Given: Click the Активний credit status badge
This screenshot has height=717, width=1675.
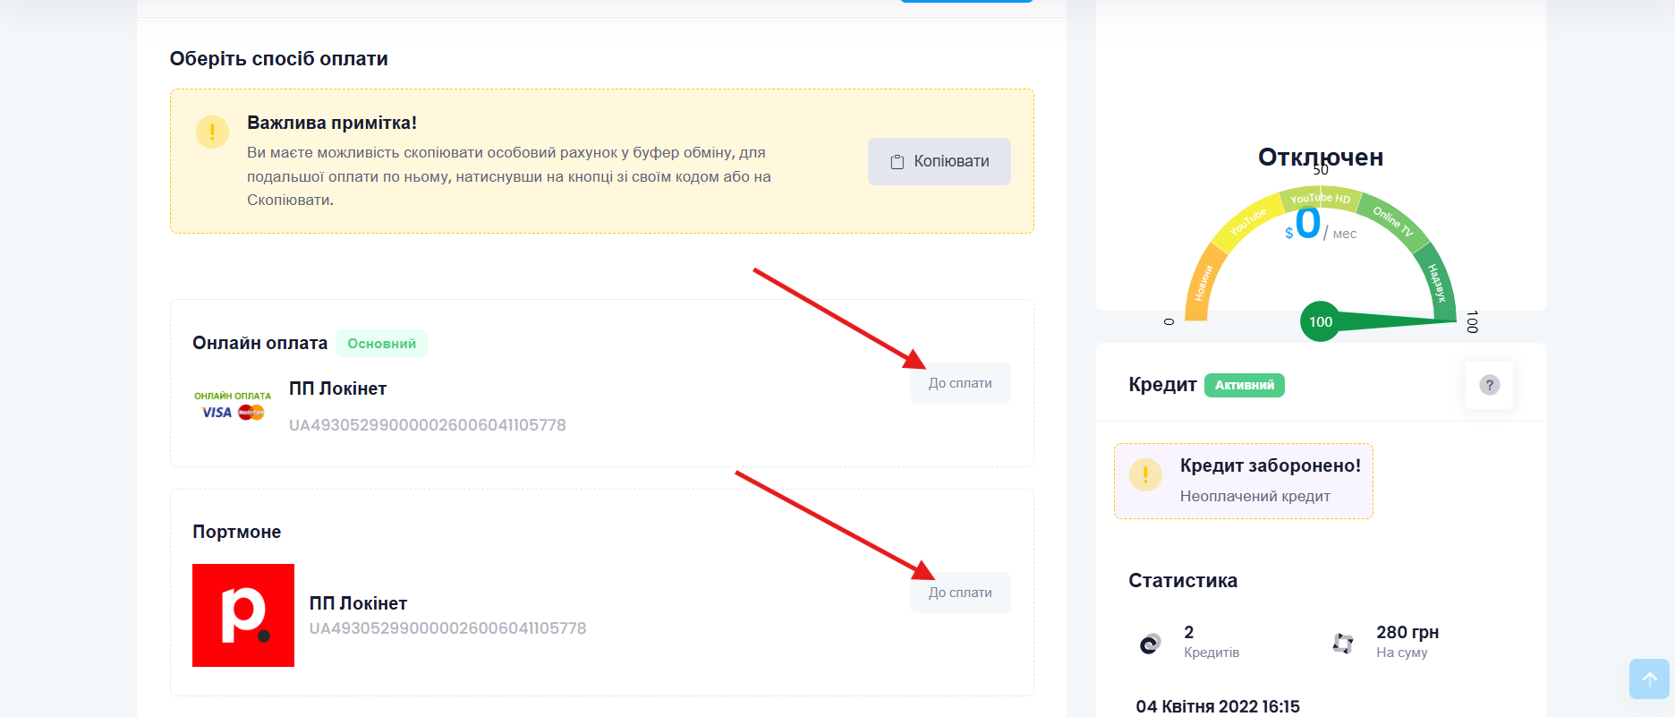Looking at the screenshot, I should (x=1245, y=385).
